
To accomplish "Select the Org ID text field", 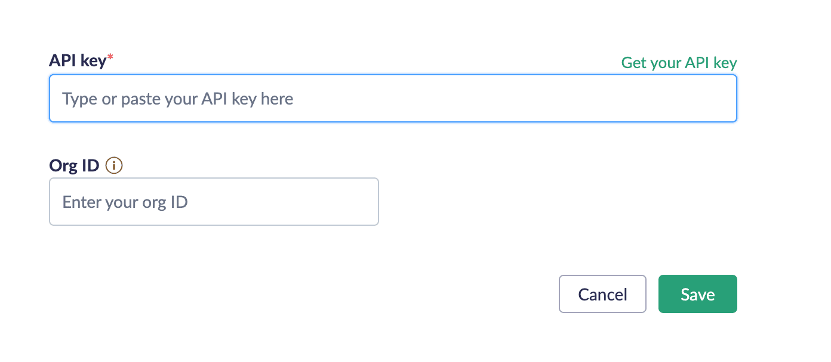I will tap(214, 202).
